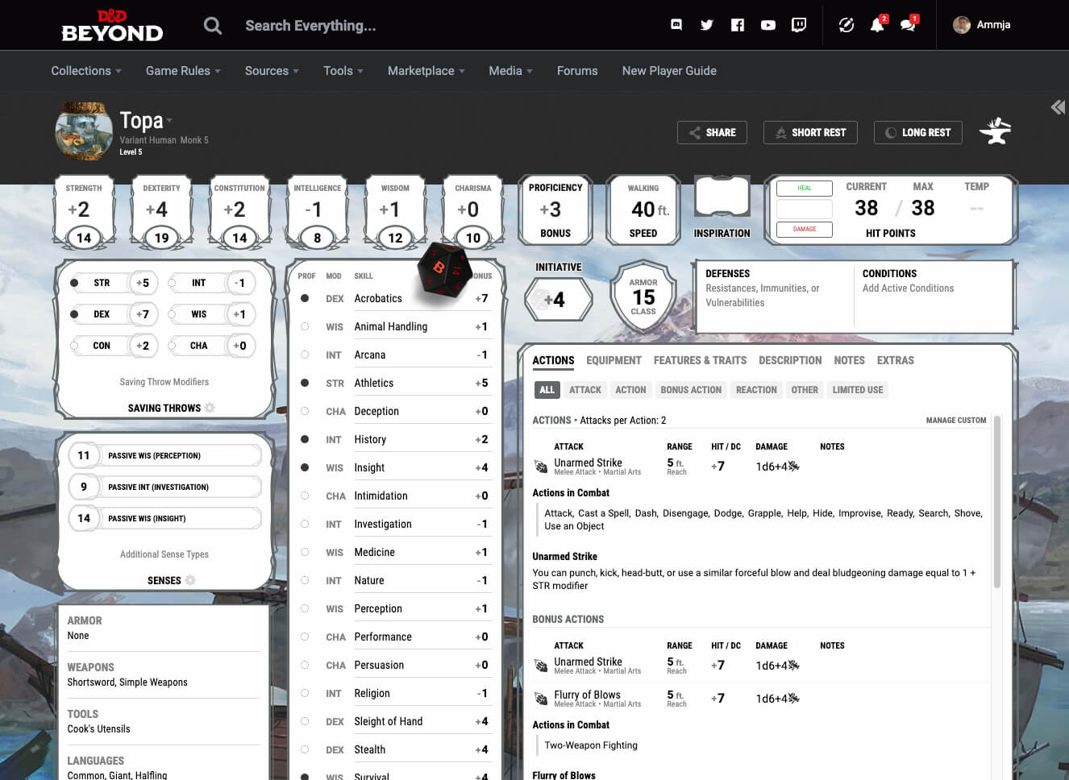Expand the Tools navigation dropdown
The width and height of the screenshot is (1069, 780).
(343, 71)
